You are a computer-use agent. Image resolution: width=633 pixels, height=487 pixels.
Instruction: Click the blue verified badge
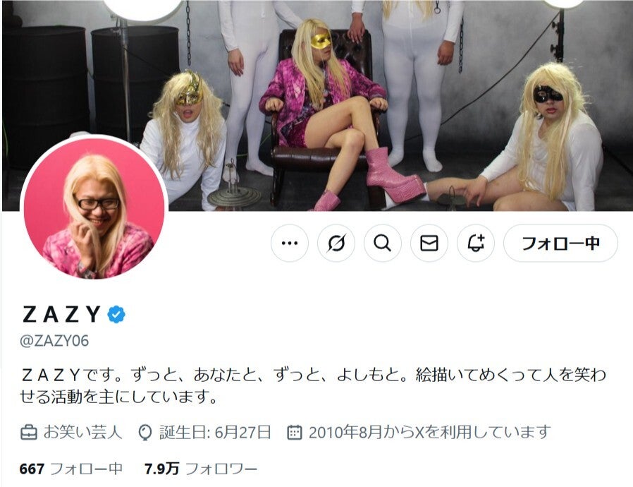click(116, 314)
